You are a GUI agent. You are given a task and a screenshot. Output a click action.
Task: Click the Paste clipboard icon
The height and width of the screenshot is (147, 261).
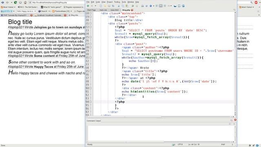127,6
